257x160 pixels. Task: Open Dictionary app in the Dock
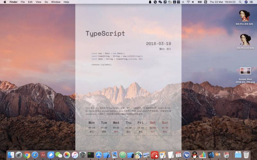(x=43, y=155)
